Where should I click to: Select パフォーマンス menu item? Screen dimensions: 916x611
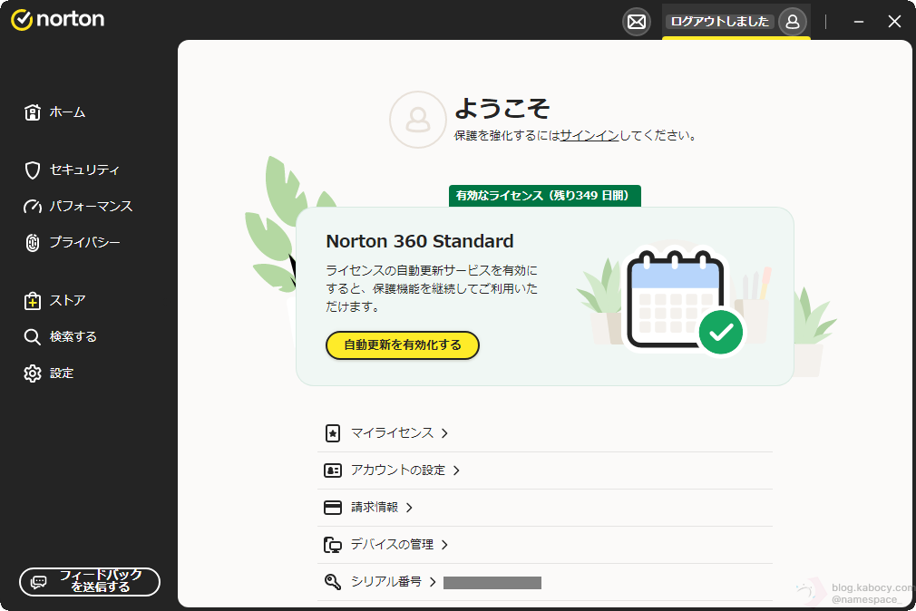coord(91,207)
